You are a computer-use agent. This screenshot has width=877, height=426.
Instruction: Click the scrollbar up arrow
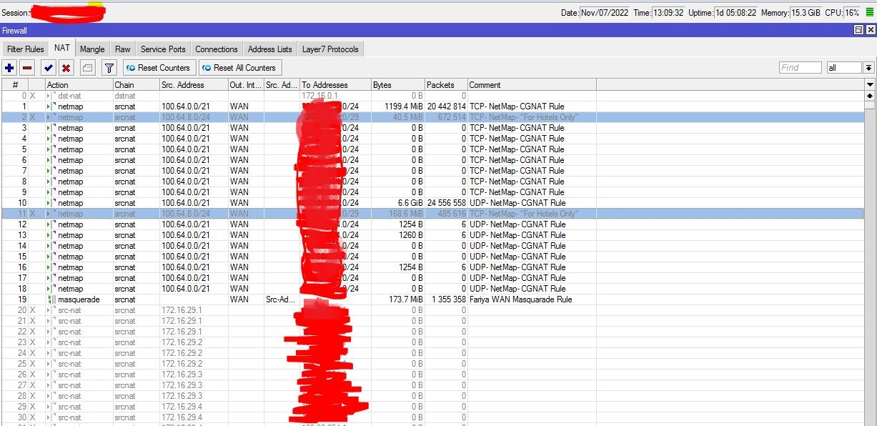871,95
